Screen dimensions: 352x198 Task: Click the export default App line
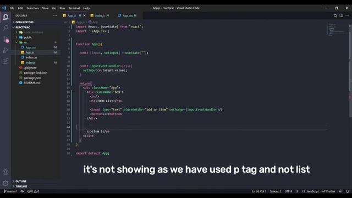92,153
